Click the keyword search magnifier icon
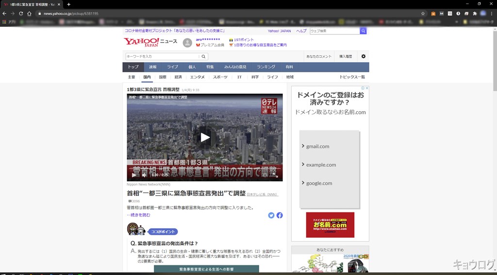 (203, 56)
